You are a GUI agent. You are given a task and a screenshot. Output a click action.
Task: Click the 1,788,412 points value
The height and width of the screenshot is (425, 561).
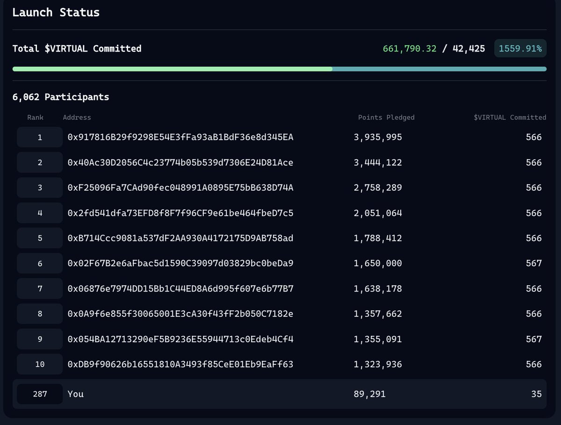[x=378, y=238]
